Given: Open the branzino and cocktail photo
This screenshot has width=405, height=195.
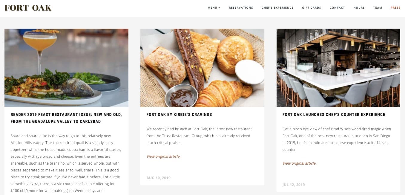Looking at the screenshot, I should coord(66,68).
